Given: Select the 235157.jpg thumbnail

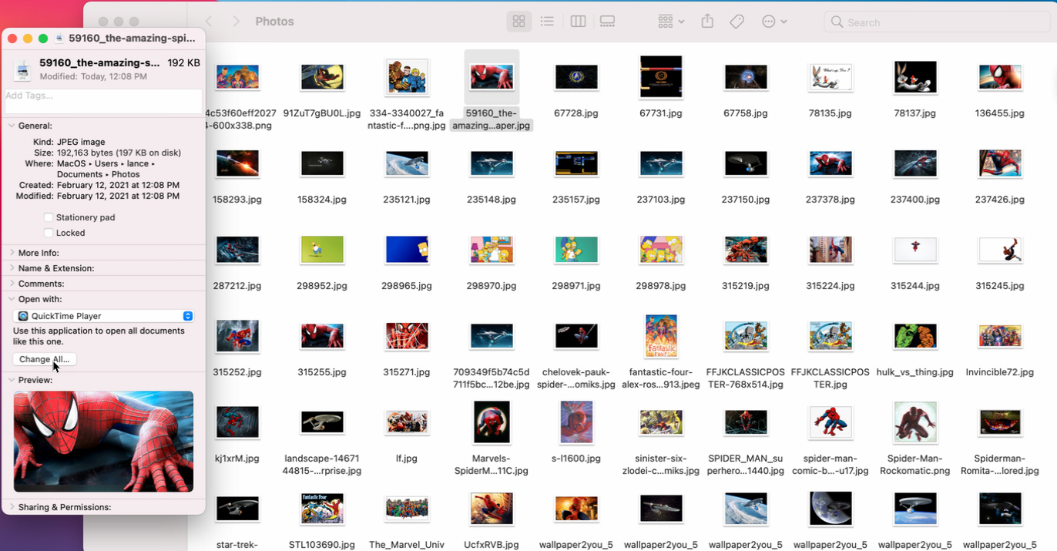Looking at the screenshot, I should (576, 163).
